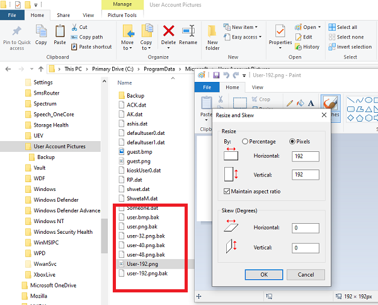Click the Resize Horizontal pixels field
378x305 pixels.
[306, 156]
